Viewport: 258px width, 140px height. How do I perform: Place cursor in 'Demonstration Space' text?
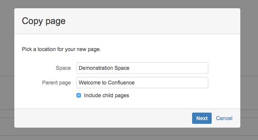[104, 68]
